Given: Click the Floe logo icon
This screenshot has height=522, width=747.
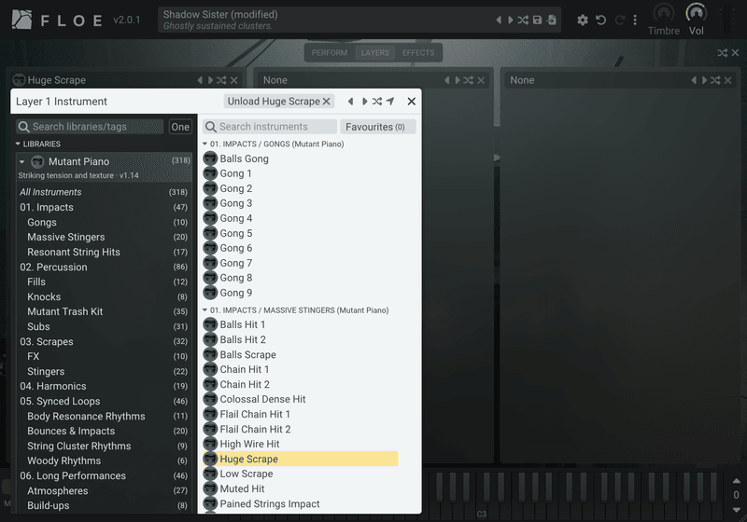Looking at the screenshot, I should coord(21,20).
